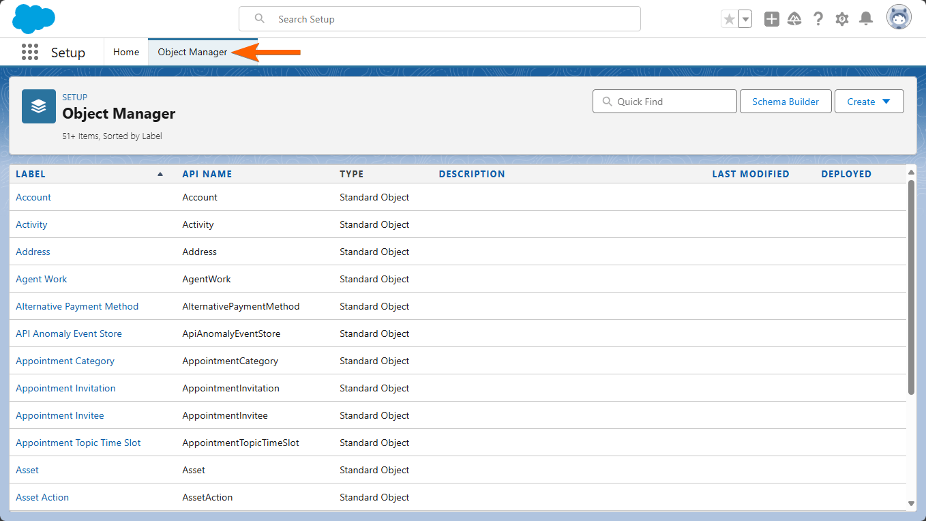Click the scroll down arrow of the list
This screenshot has height=521, width=926.
[912, 503]
